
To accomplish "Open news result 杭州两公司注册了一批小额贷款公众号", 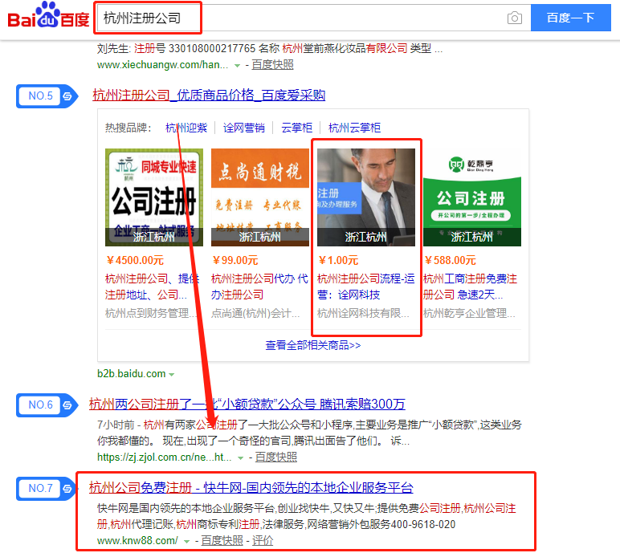I will (x=247, y=405).
